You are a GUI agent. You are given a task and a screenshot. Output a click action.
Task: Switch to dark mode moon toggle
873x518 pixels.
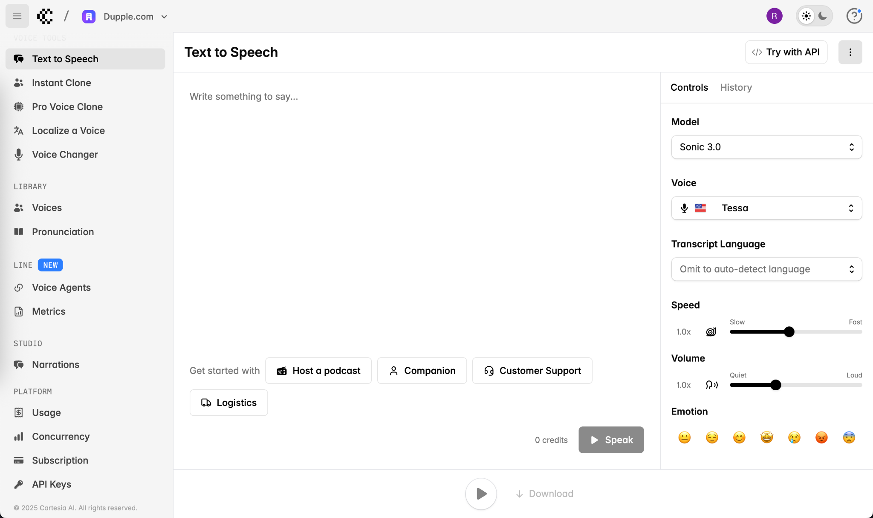click(x=823, y=16)
